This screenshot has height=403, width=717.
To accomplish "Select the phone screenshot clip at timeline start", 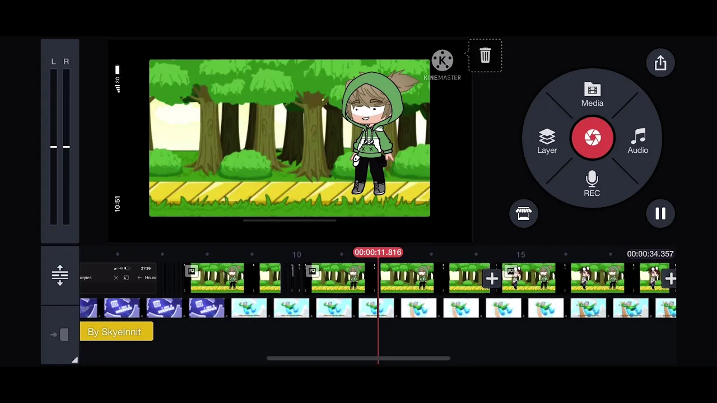I will tap(118, 278).
